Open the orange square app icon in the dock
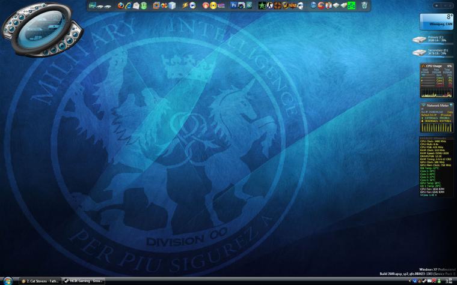This screenshot has width=457, height=285. coord(156,5)
